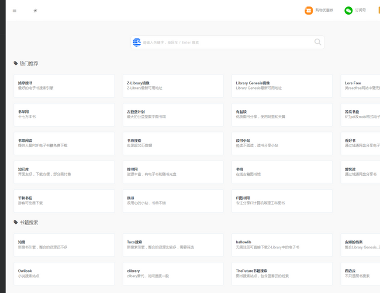Viewport: 380px width, 293px height.
Task: Open the 看好书 card
Action: (361, 144)
